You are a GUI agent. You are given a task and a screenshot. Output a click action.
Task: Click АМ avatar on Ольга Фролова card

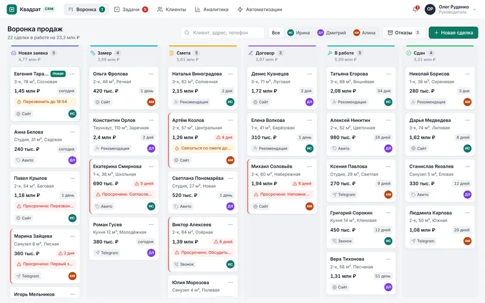click(x=151, y=102)
